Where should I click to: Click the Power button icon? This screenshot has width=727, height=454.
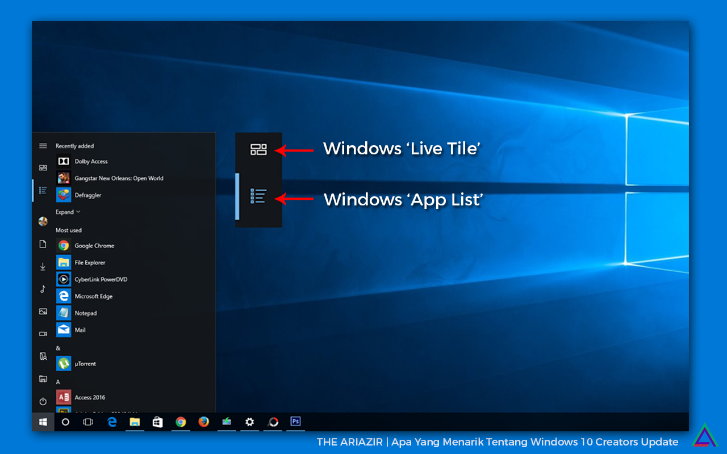pos(43,401)
